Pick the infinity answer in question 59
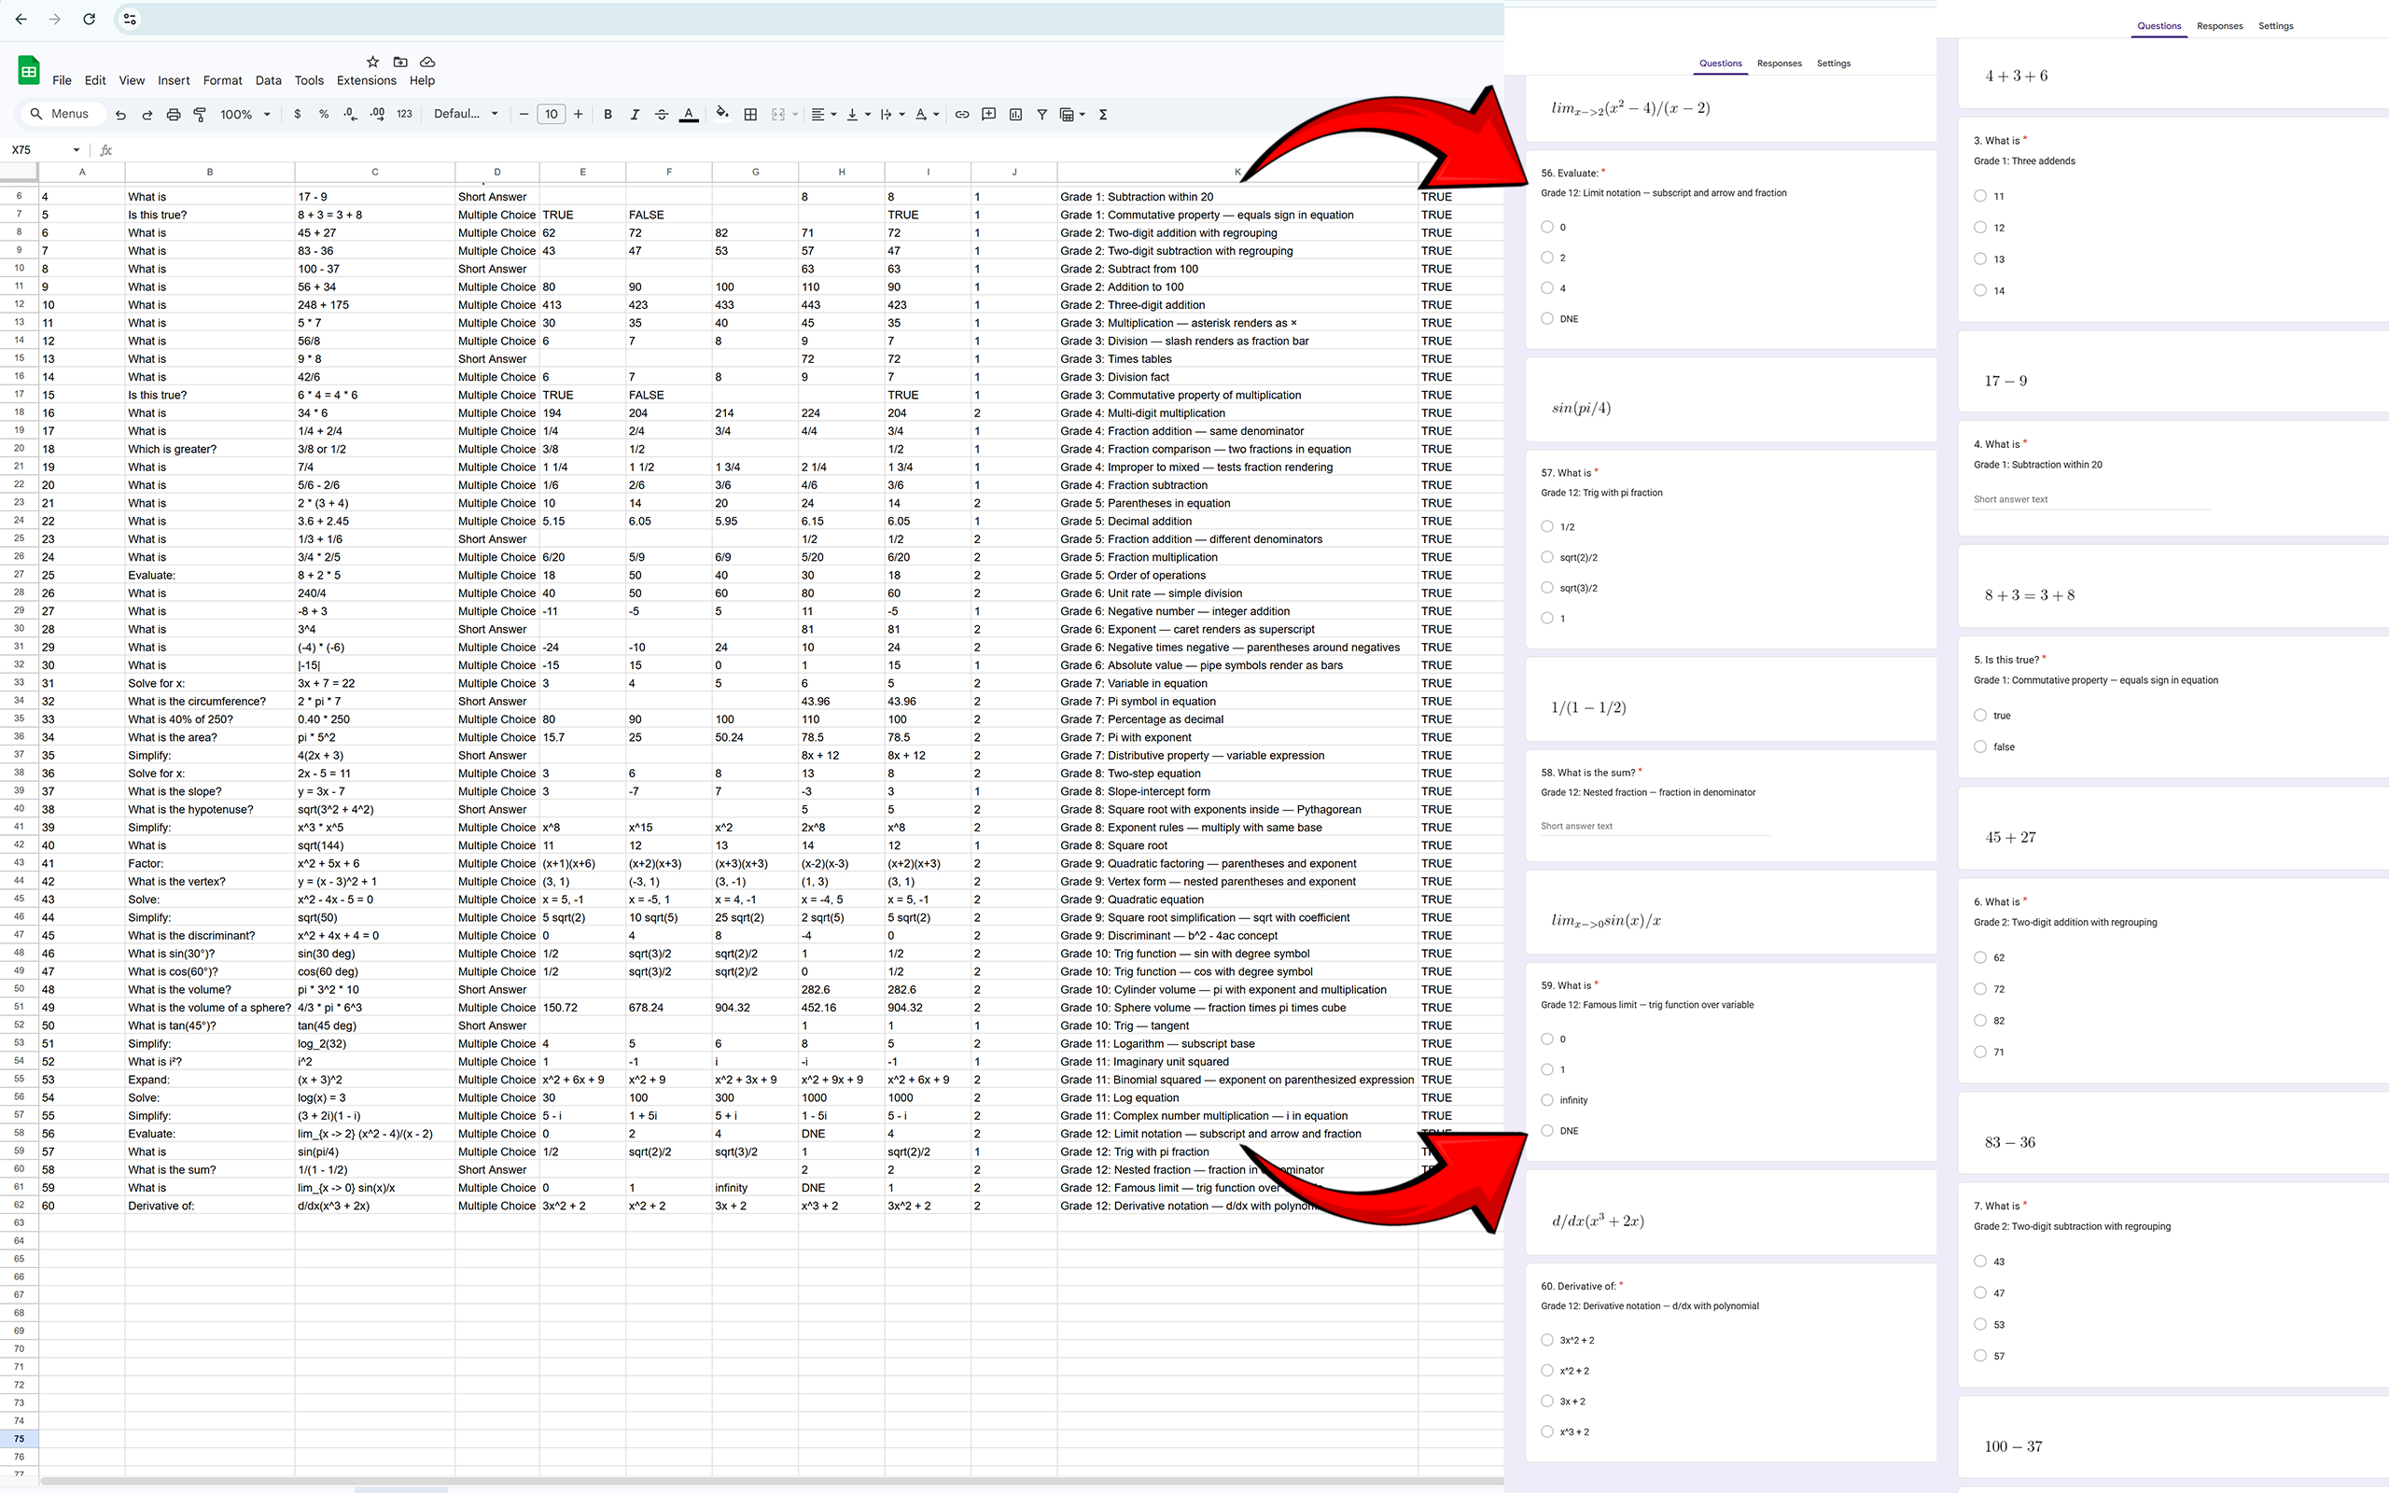Viewport: 2389px width, 1493px height. 1547,1099
